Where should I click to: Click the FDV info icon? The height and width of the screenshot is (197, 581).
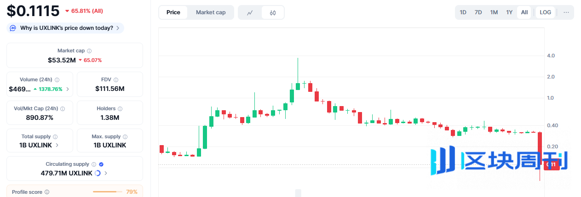point(116,80)
